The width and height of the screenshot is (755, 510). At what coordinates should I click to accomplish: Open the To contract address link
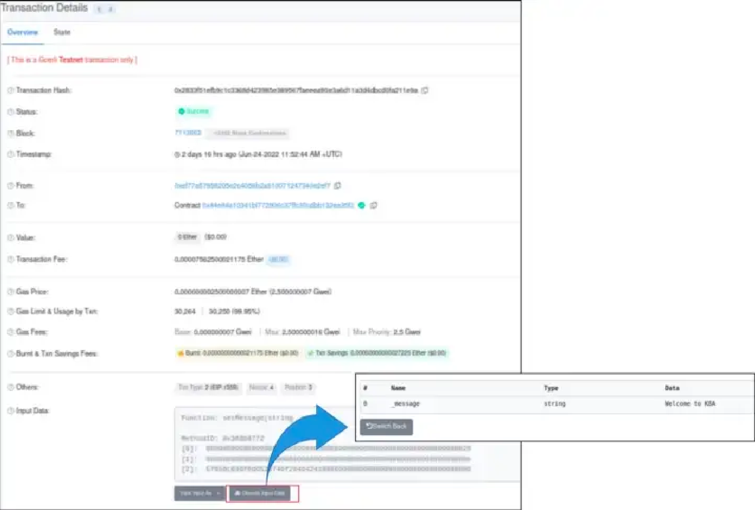click(278, 205)
